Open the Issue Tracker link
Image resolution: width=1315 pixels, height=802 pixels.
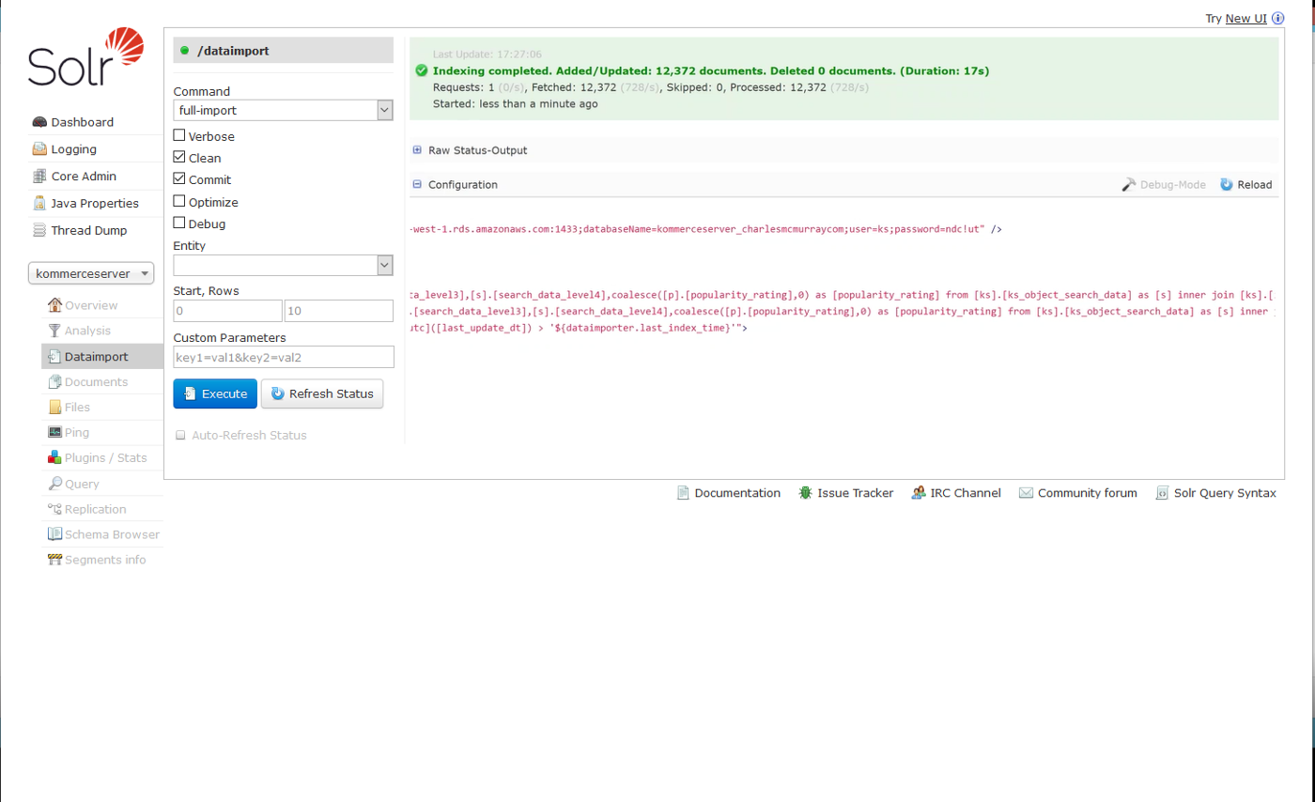(x=855, y=493)
